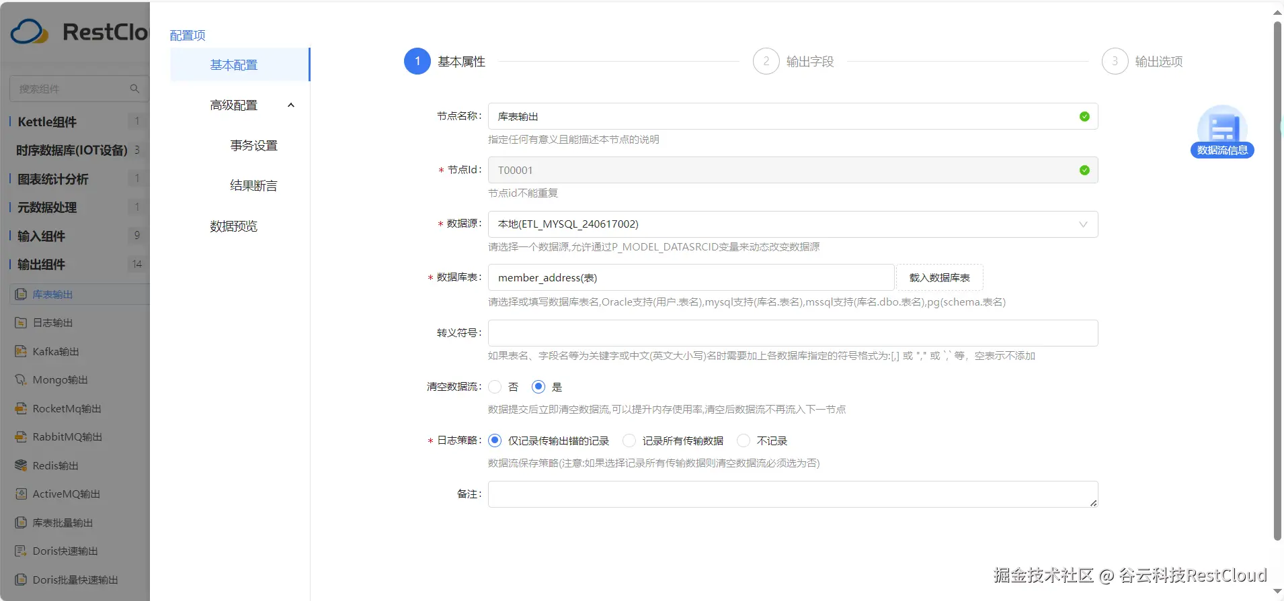The width and height of the screenshot is (1284, 601).
Task: Click the Redis输出 component icon
Action: click(x=21, y=465)
